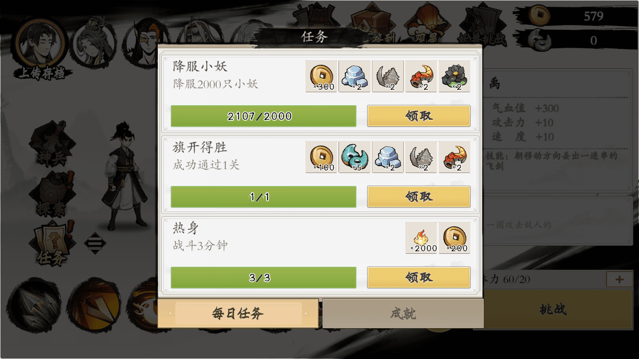
Task: Add stamina with the plus button
Action: (x=619, y=279)
